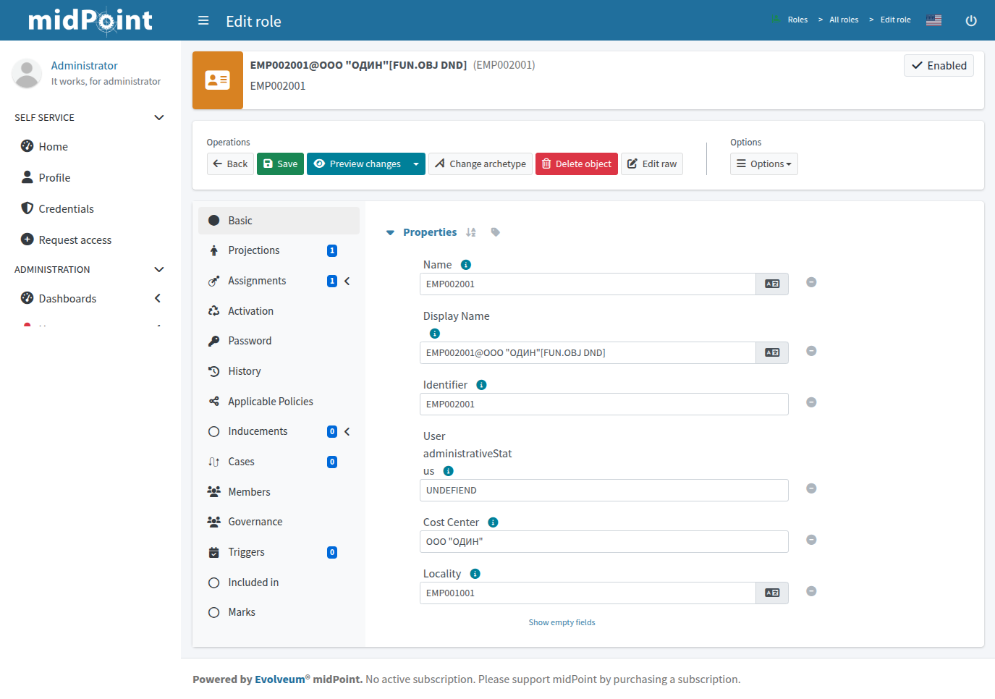Screen dimensions: 995x699
Task: Click Roles breadcrumb link
Action: point(797,20)
